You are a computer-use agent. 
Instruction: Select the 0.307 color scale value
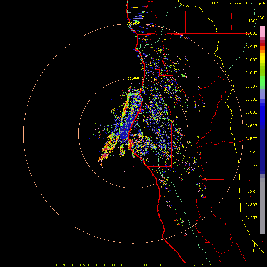251,205
